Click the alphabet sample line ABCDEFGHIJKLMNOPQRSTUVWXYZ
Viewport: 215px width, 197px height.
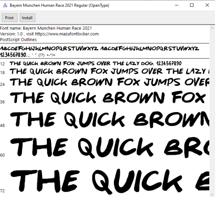100,48
